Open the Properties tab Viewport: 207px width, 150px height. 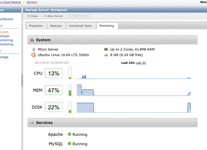point(36,26)
